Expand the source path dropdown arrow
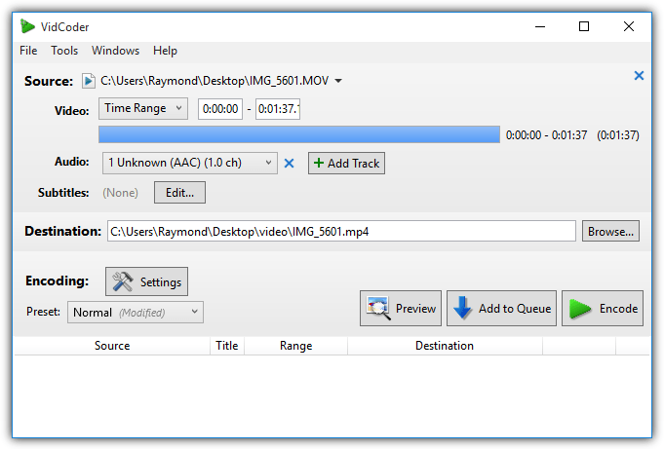Viewport: 664px width, 449px height. (338, 81)
